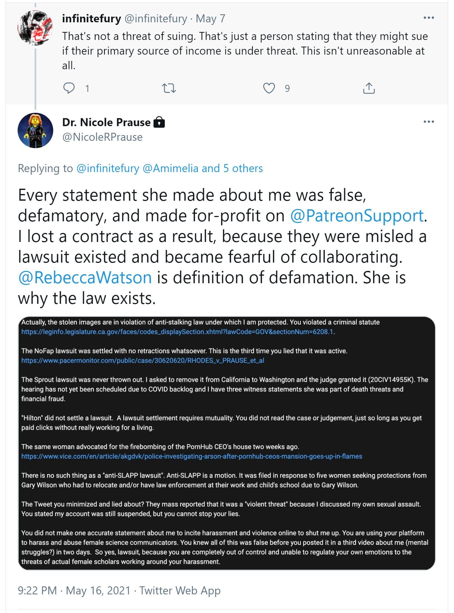Click the share icon on infinitefury's tweet
This screenshot has width=454, height=613.
point(369,88)
